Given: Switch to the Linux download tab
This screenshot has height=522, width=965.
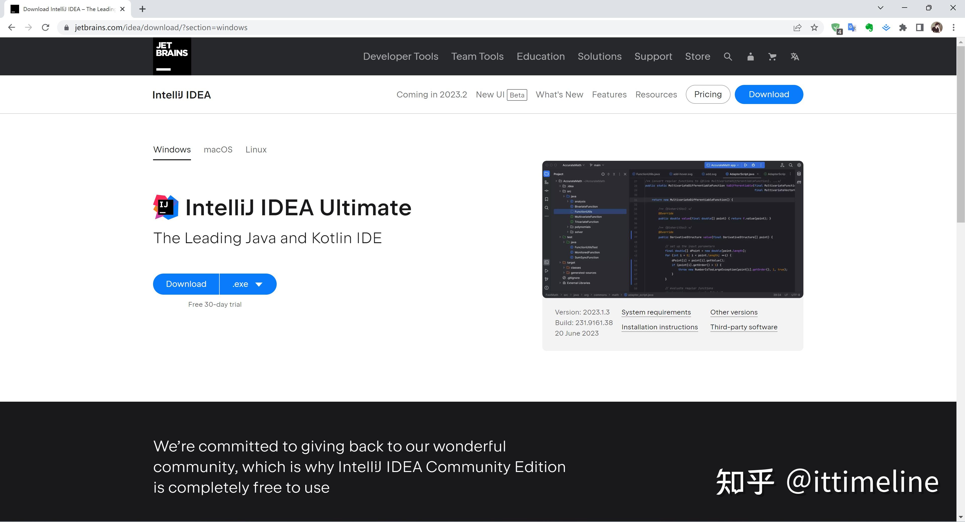Looking at the screenshot, I should [256, 149].
